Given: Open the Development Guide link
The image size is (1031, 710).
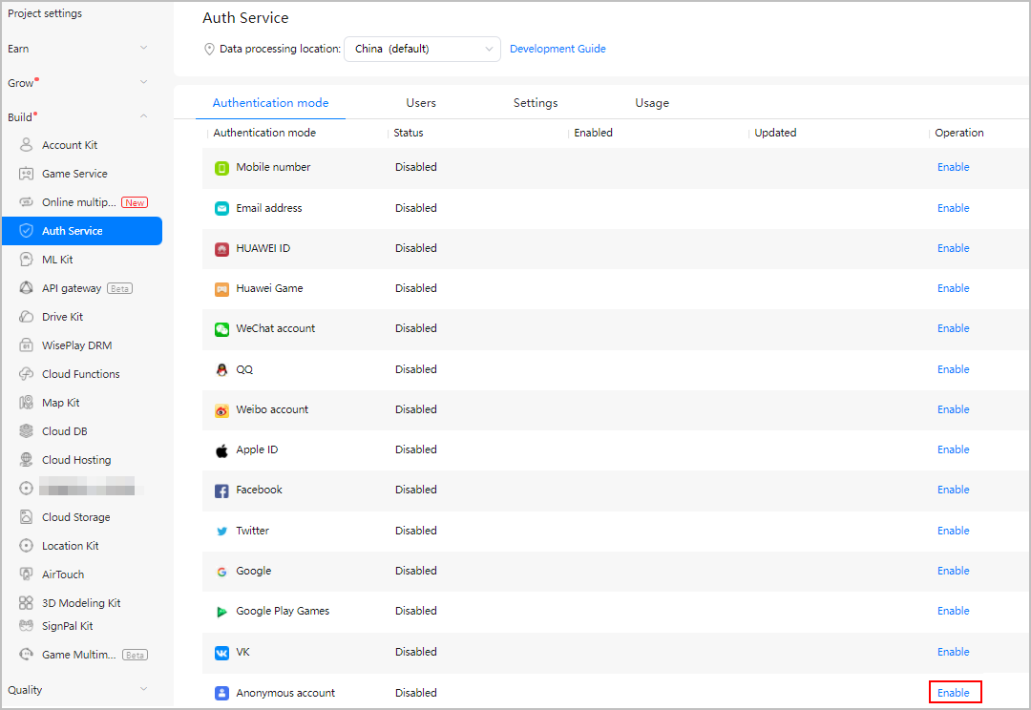Looking at the screenshot, I should coord(558,49).
